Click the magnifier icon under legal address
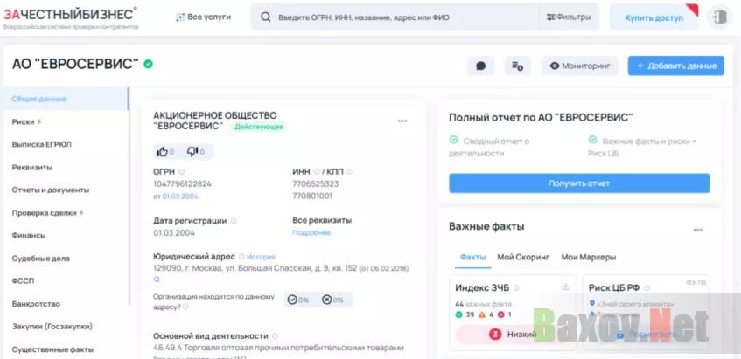Image resolution: width=741 pixels, height=359 pixels. [x=157, y=280]
